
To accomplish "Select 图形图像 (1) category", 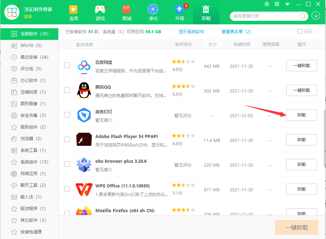I will tap(29, 104).
